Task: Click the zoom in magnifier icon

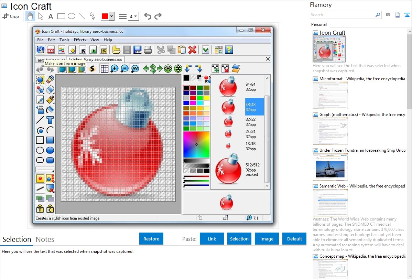Action: [x=114, y=69]
